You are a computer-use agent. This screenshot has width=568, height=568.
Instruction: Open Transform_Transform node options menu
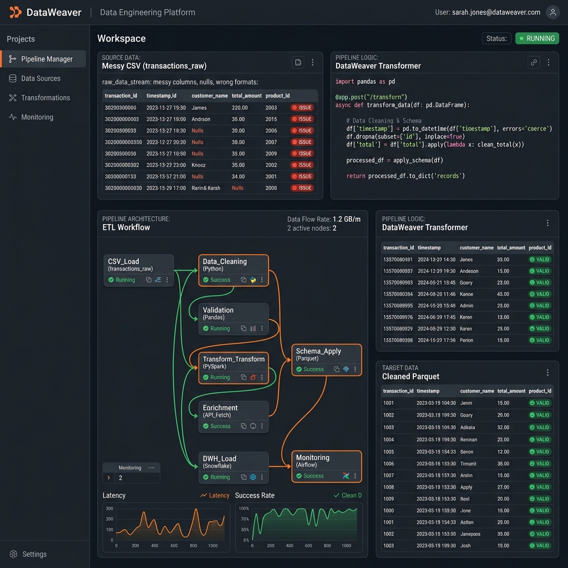coord(262,377)
